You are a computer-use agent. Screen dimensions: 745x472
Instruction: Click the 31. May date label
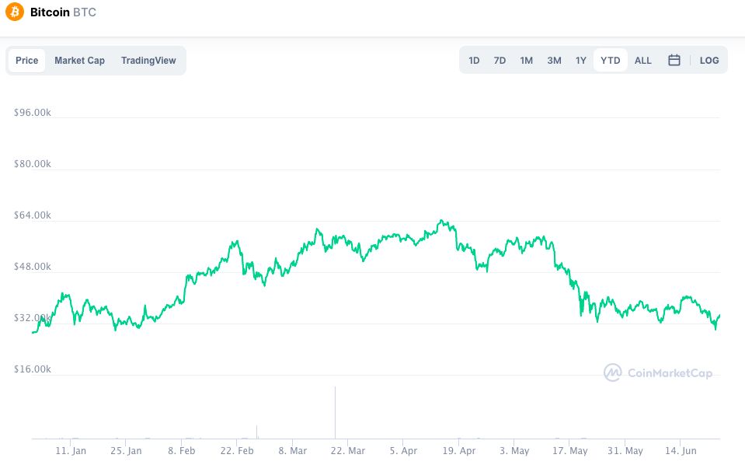625,450
